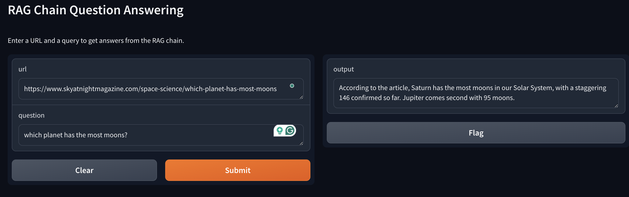Clear the form with the Clear button
The image size is (629, 197).
click(x=84, y=170)
